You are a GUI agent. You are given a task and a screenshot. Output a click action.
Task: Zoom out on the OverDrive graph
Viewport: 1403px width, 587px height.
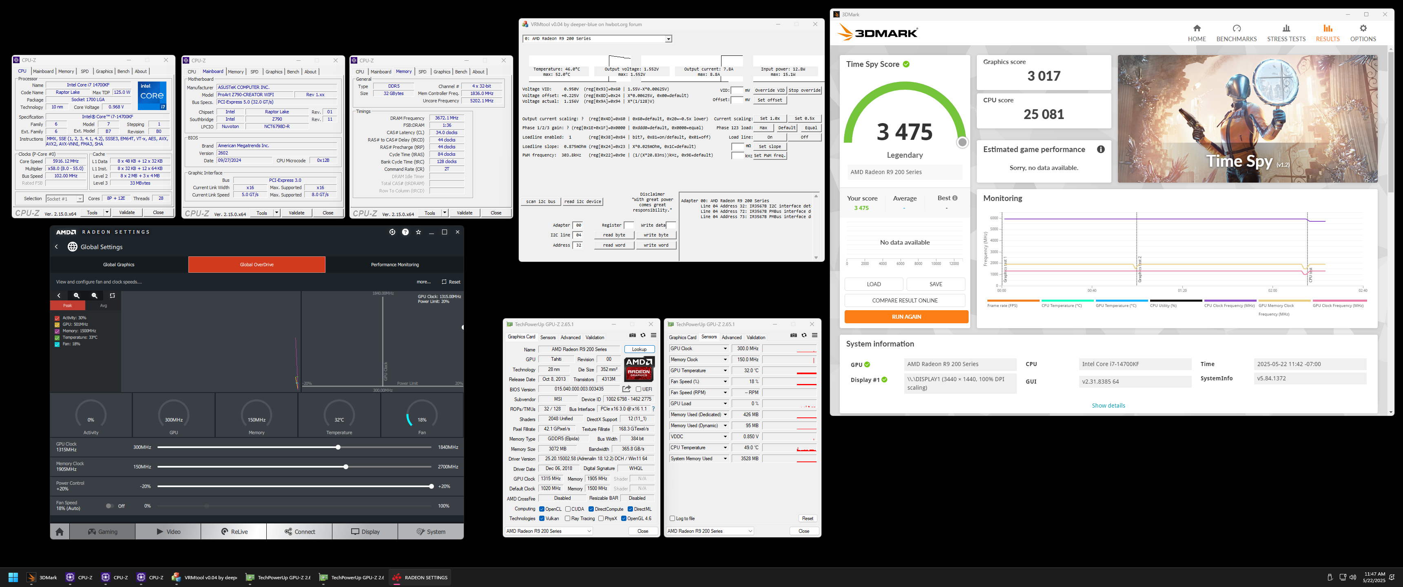click(94, 296)
